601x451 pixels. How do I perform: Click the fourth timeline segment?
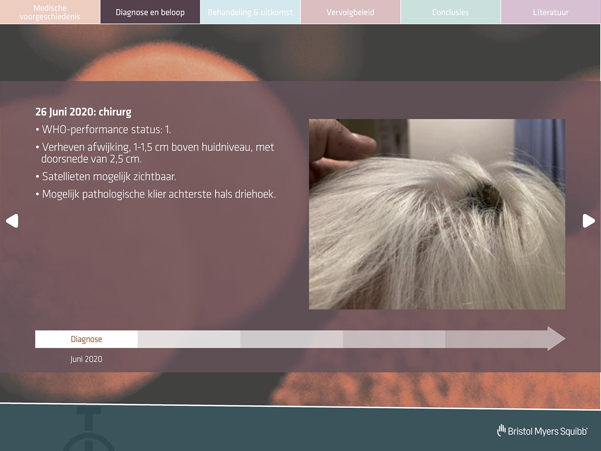click(x=394, y=339)
